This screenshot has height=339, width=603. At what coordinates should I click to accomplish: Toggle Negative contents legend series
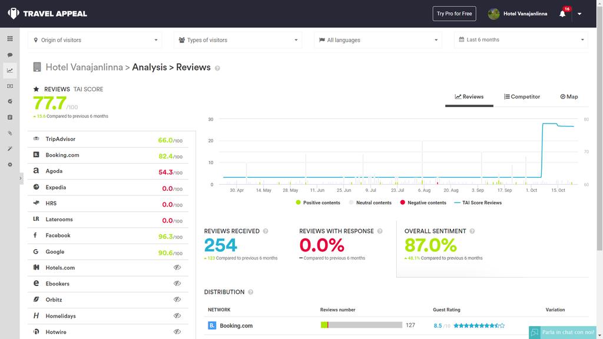tap(423, 202)
